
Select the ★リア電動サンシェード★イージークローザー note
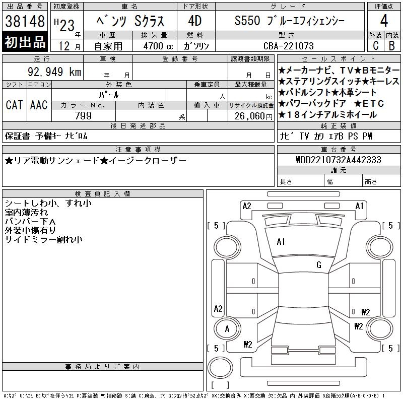click(x=95, y=161)
